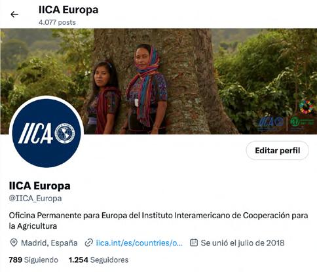Click the profile bio description text

(x=158, y=221)
